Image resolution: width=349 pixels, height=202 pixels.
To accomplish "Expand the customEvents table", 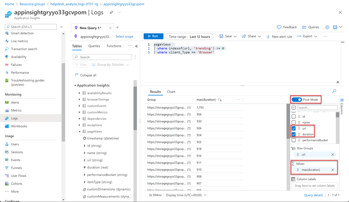I will point(79,106).
